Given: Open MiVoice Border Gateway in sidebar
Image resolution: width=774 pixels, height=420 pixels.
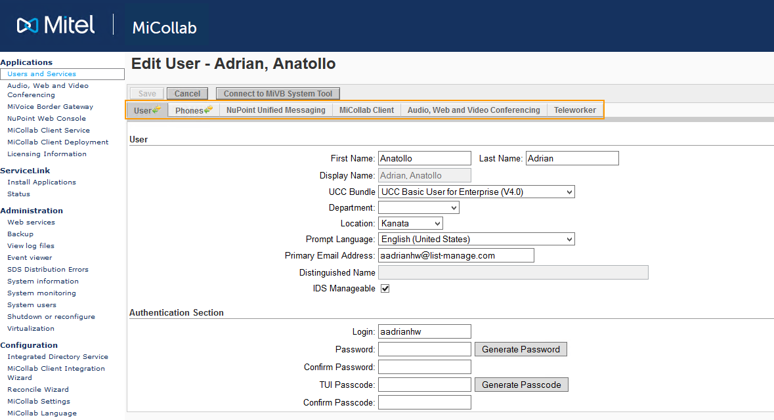Looking at the screenshot, I should tap(50, 107).
